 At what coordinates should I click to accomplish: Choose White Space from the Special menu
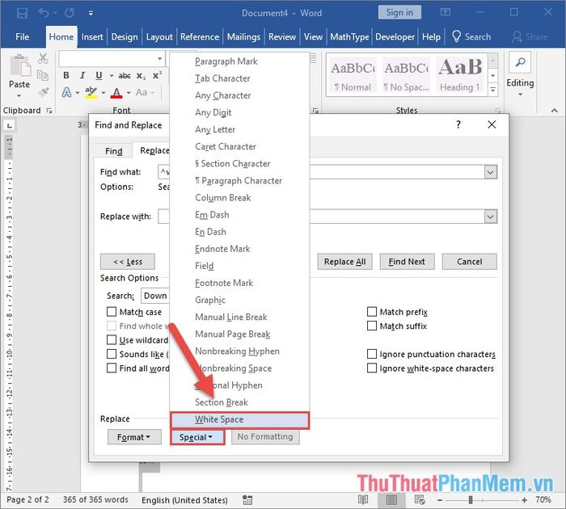[239, 419]
